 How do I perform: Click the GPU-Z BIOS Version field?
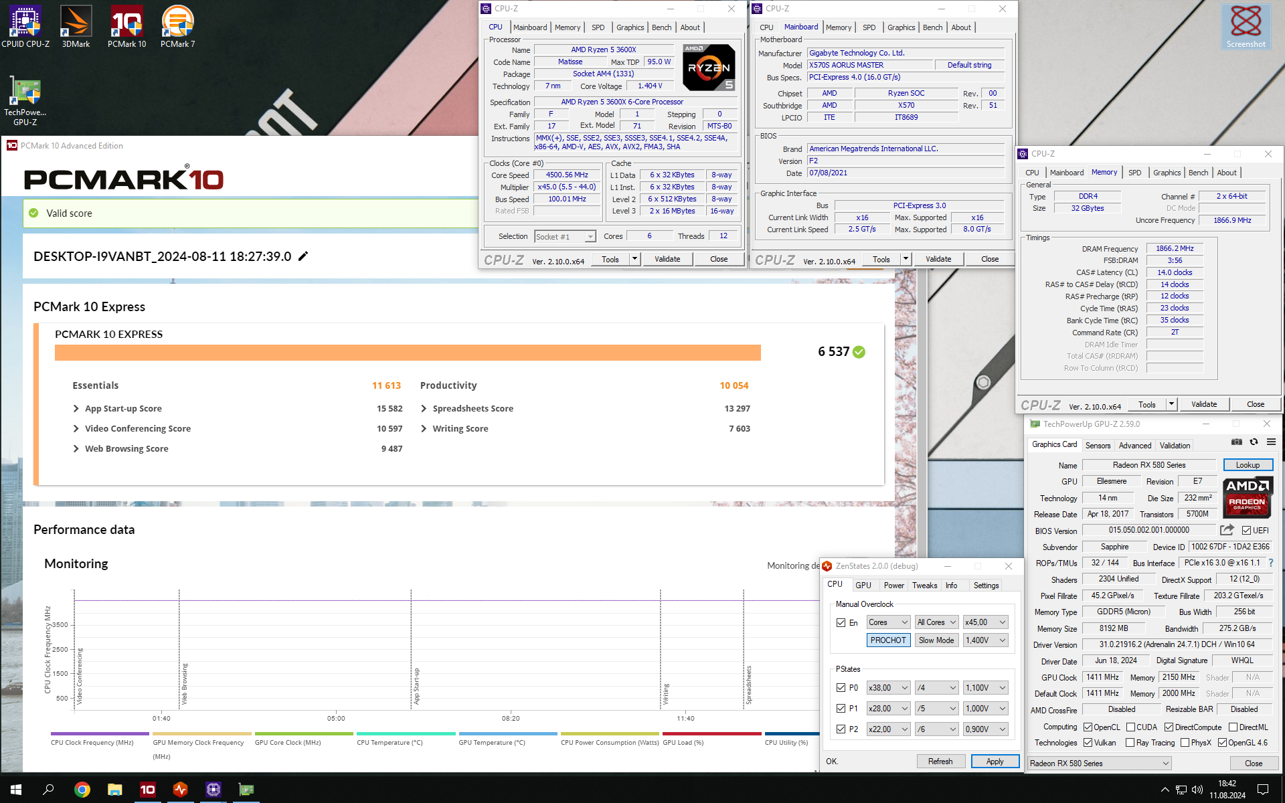coord(1148,530)
